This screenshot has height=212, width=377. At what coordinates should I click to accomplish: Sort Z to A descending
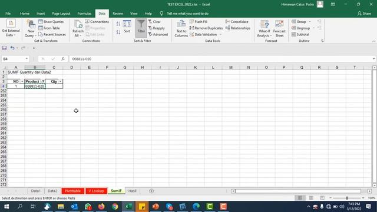pyautogui.click(x=118, y=32)
